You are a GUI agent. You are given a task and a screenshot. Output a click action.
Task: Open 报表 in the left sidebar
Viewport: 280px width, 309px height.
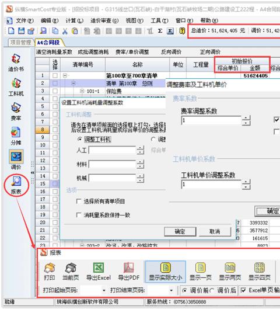16,185
